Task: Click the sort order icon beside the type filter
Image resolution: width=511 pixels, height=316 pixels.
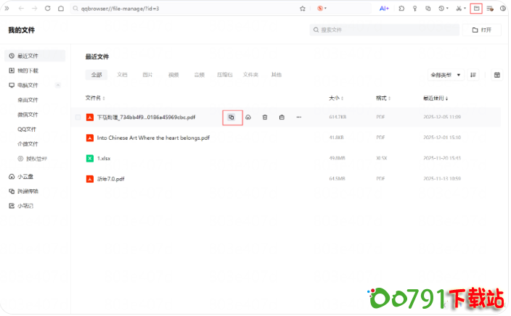Action: pyautogui.click(x=473, y=75)
